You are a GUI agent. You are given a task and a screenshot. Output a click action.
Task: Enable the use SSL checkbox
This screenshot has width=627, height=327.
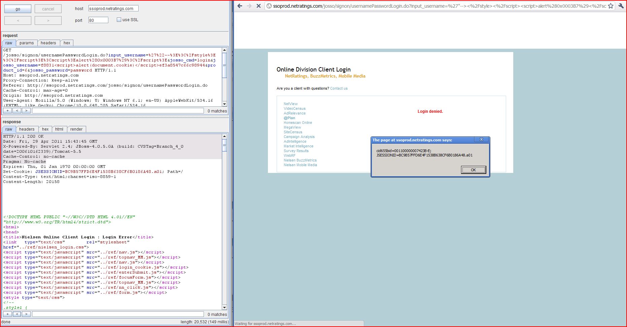[x=119, y=19]
